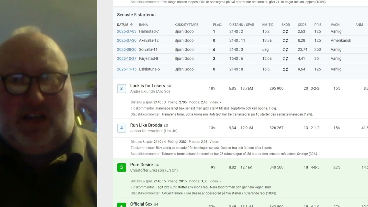Click the ANM column header
The width and height of the screenshot is (368, 207).
click(359, 25)
